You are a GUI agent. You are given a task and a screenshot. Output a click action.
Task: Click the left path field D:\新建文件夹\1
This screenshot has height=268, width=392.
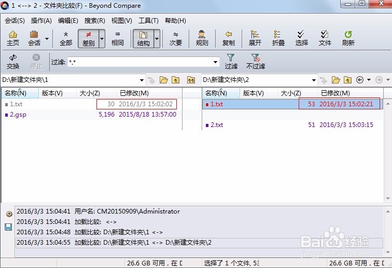pyautogui.click(x=69, y=80)
